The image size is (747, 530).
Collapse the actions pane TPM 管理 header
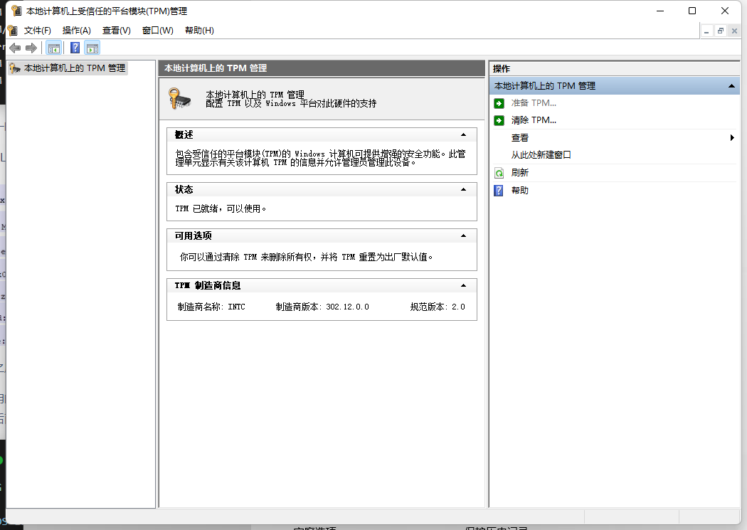point(731,86)
